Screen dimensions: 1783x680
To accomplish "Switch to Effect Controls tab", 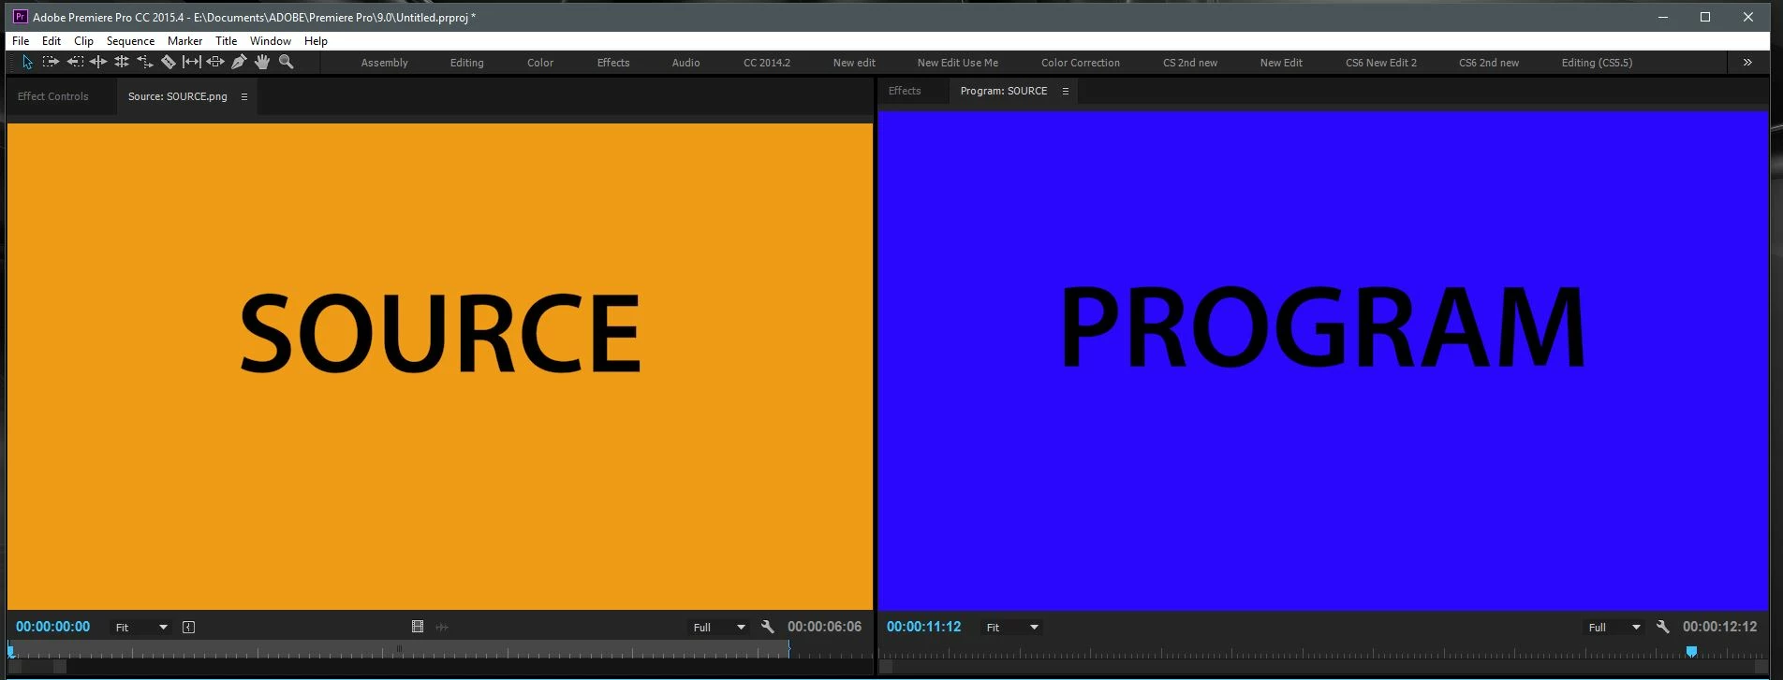I will (53, 96).
